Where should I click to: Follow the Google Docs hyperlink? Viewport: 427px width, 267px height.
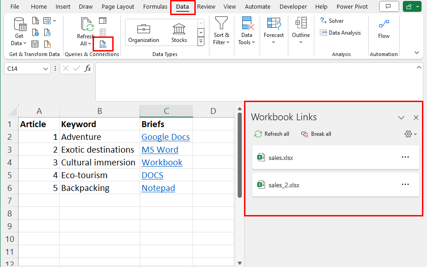166,137
